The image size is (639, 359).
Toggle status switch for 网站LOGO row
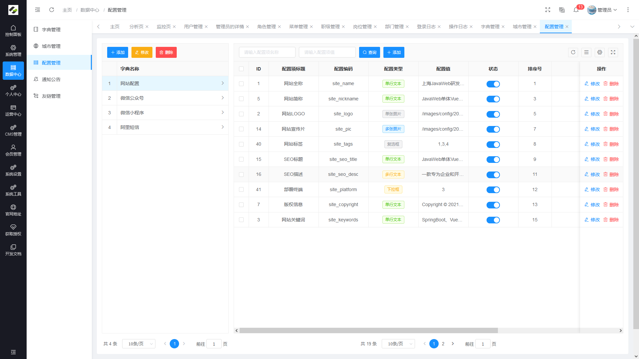tap(493, 114)
